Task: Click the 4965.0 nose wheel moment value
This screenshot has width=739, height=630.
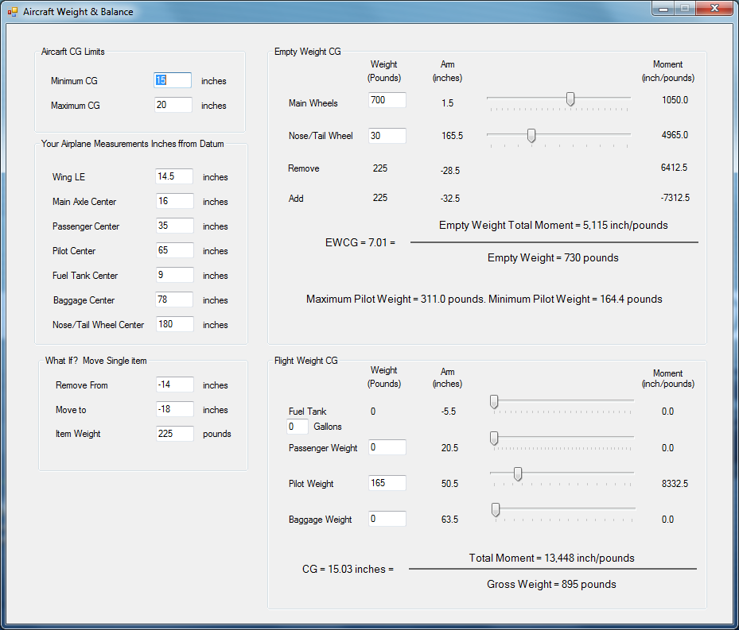Action: [675, 135]
